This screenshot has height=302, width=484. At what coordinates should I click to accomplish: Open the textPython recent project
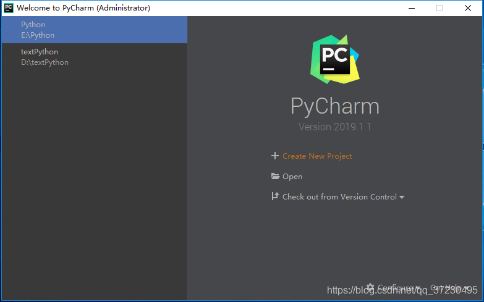click(94, 57)
